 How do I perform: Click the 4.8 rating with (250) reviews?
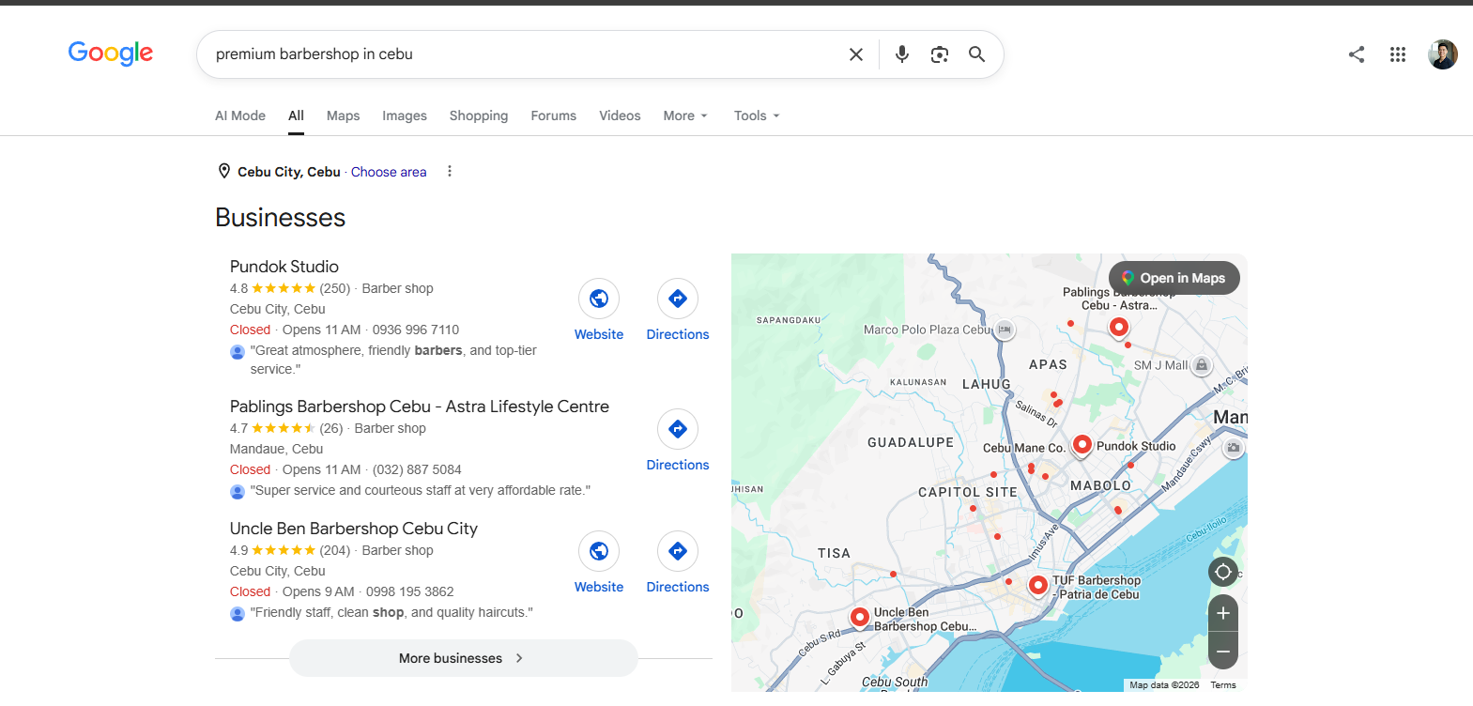coord(290,288)
